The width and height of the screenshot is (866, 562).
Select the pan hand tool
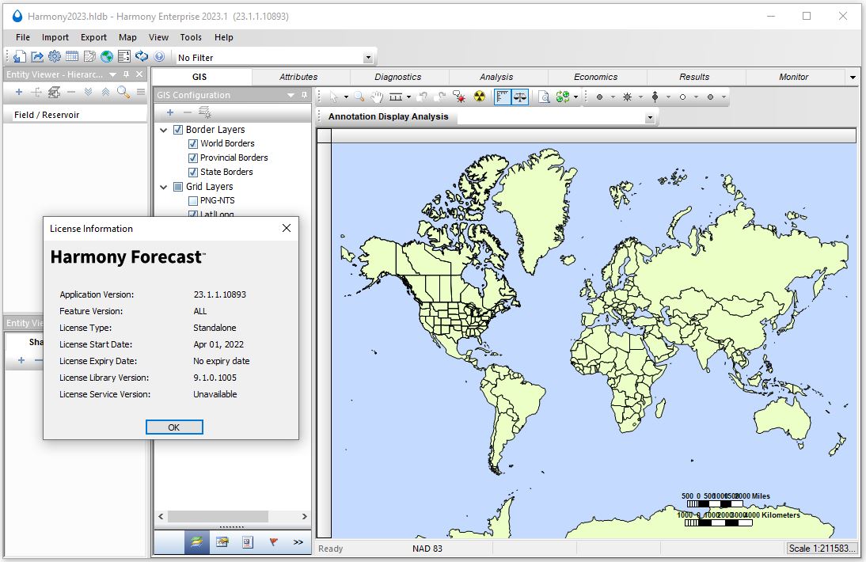(x=377, y=97)
